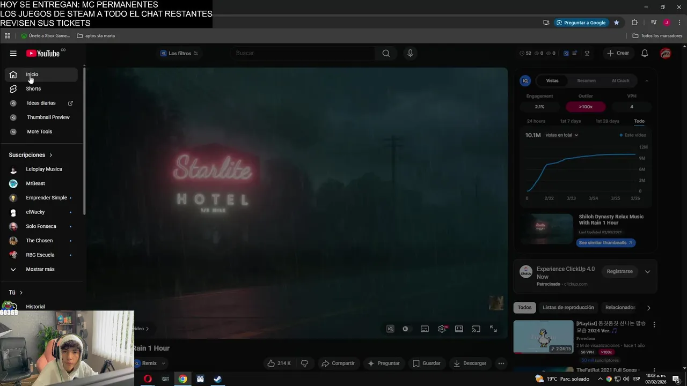
Task: Select the Todos chip
Action: pyautogui.click(x=524, y=307)
